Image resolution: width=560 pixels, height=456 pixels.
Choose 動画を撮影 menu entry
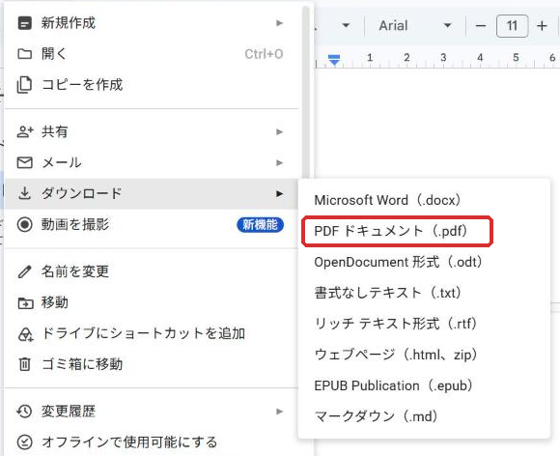[x=152, y=225]
